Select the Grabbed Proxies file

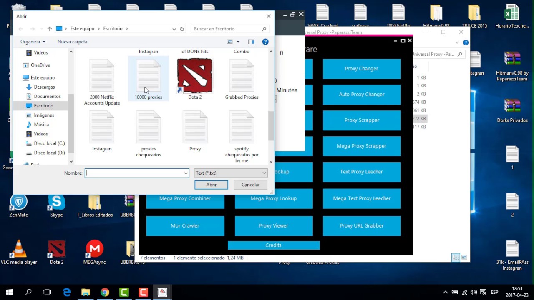tap(242, 79)
